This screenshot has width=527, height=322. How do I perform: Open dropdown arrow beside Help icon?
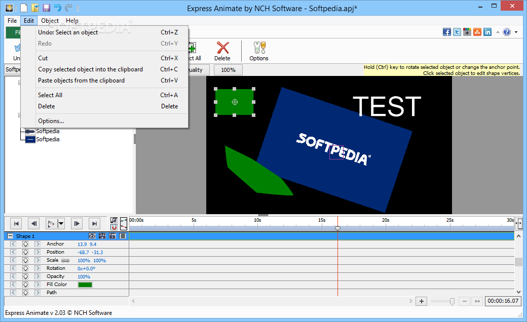pos(516,32)
